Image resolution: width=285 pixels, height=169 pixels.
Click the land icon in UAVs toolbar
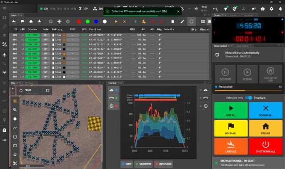click(x=39, y=22)
